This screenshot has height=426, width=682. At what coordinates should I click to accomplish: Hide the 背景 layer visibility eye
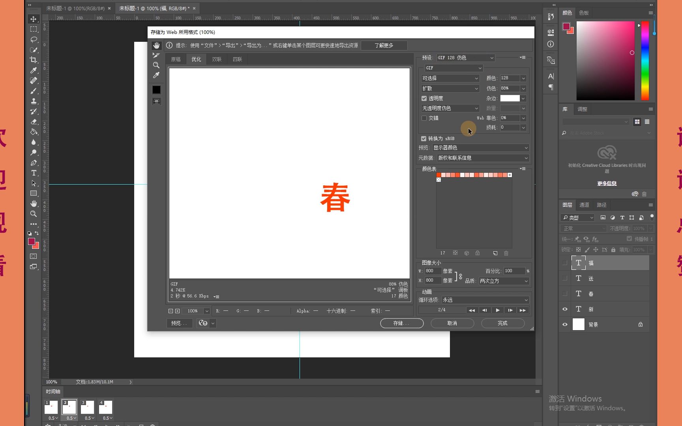[x=564, y=324]
